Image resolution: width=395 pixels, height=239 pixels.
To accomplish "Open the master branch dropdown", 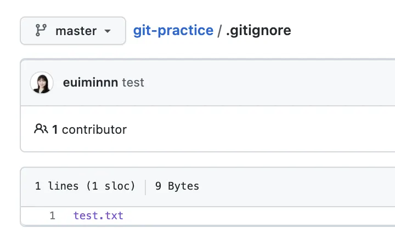I will click(72, 31).
